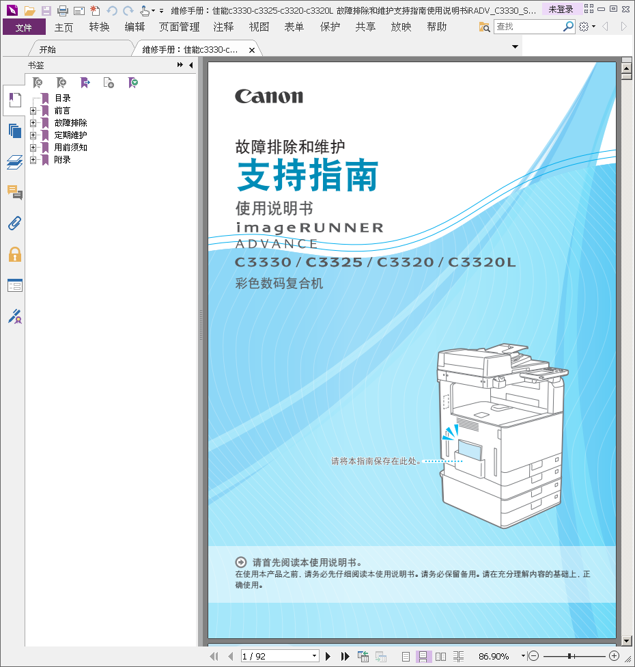Image resolution: width=635 pixels, height=667 pixels.
Task: Open the document tab list dropdown
Action: (515, 46)
